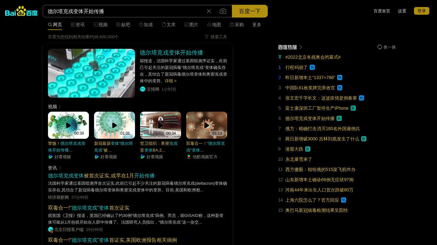Open hot search 德尔塔克戎变体开始传播
This screenshot has height=245, width=437.
310,118
